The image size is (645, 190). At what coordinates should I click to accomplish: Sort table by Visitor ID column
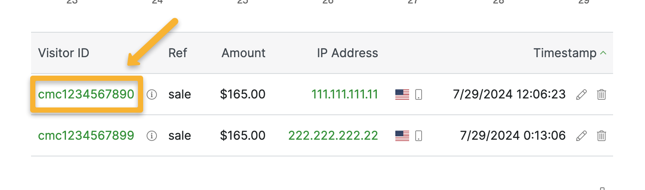click(x=63, y=53)
